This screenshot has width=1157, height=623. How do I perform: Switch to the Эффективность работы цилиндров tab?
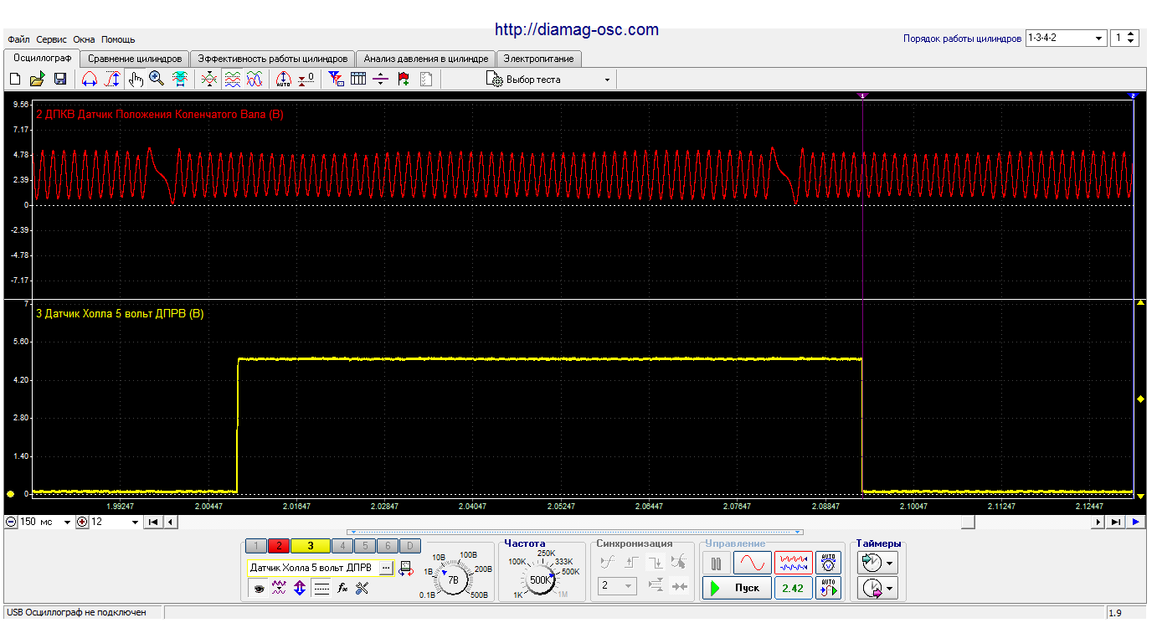(x=272, y=59)
